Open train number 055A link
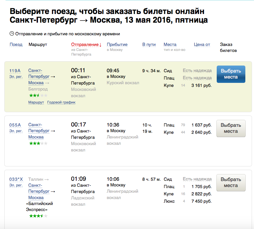The width and height of the screenshot is (254, 229). (15, 125)
